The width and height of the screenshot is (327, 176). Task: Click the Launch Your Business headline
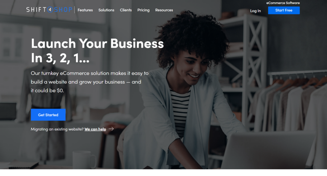97,50
